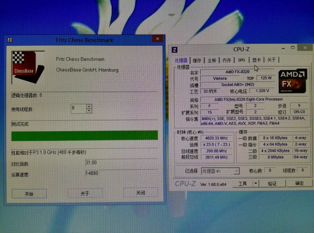The image size is (314, 233).
Task: Click the 关于 button in Fritz benchmark
Action: [x=85, y=193]
